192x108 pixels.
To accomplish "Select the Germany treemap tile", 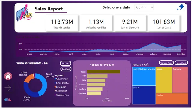I will coord(180,80).
